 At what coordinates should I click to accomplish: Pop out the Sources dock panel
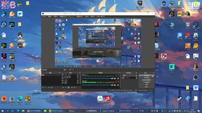pos(80,73)
